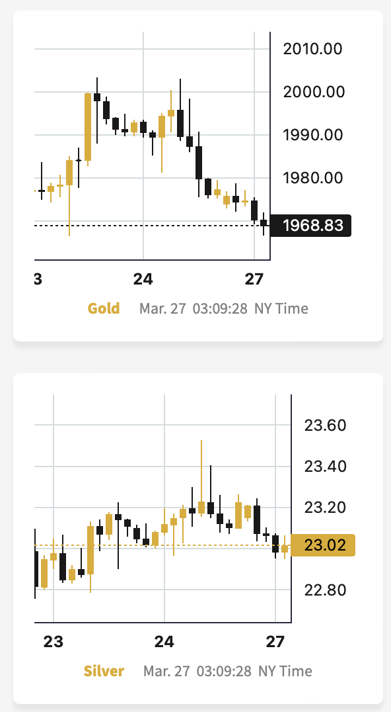The height and width of the screenshot is (712, 391).
Task: Click the 2010.00 gold price axis label
Action: point(312,48)
